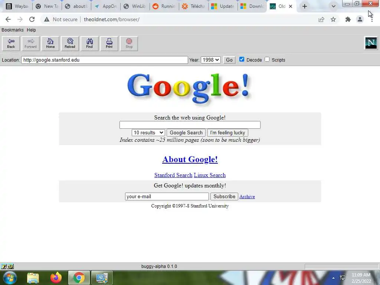Click the Google search text box
This screenshot has height=285, width=380.
point(190,125)
